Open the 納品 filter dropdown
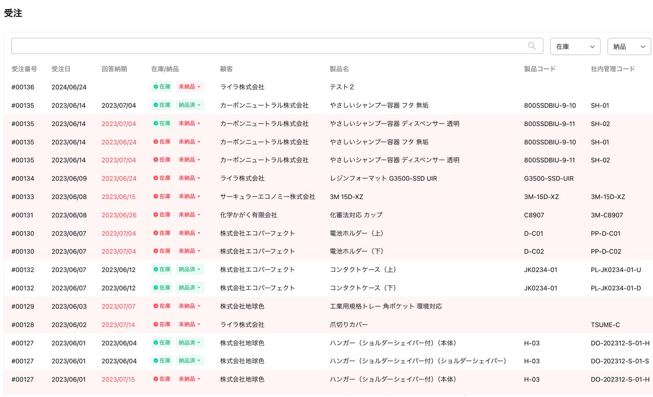This screenshot has width=653, height=397. tap(629, 47)
